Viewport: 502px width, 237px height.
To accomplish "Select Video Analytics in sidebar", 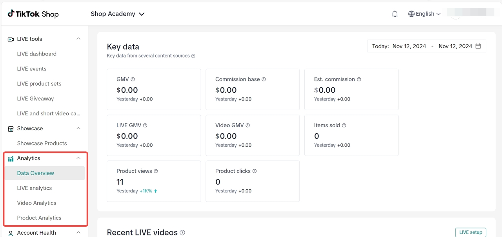I will [x=37, y=203].
